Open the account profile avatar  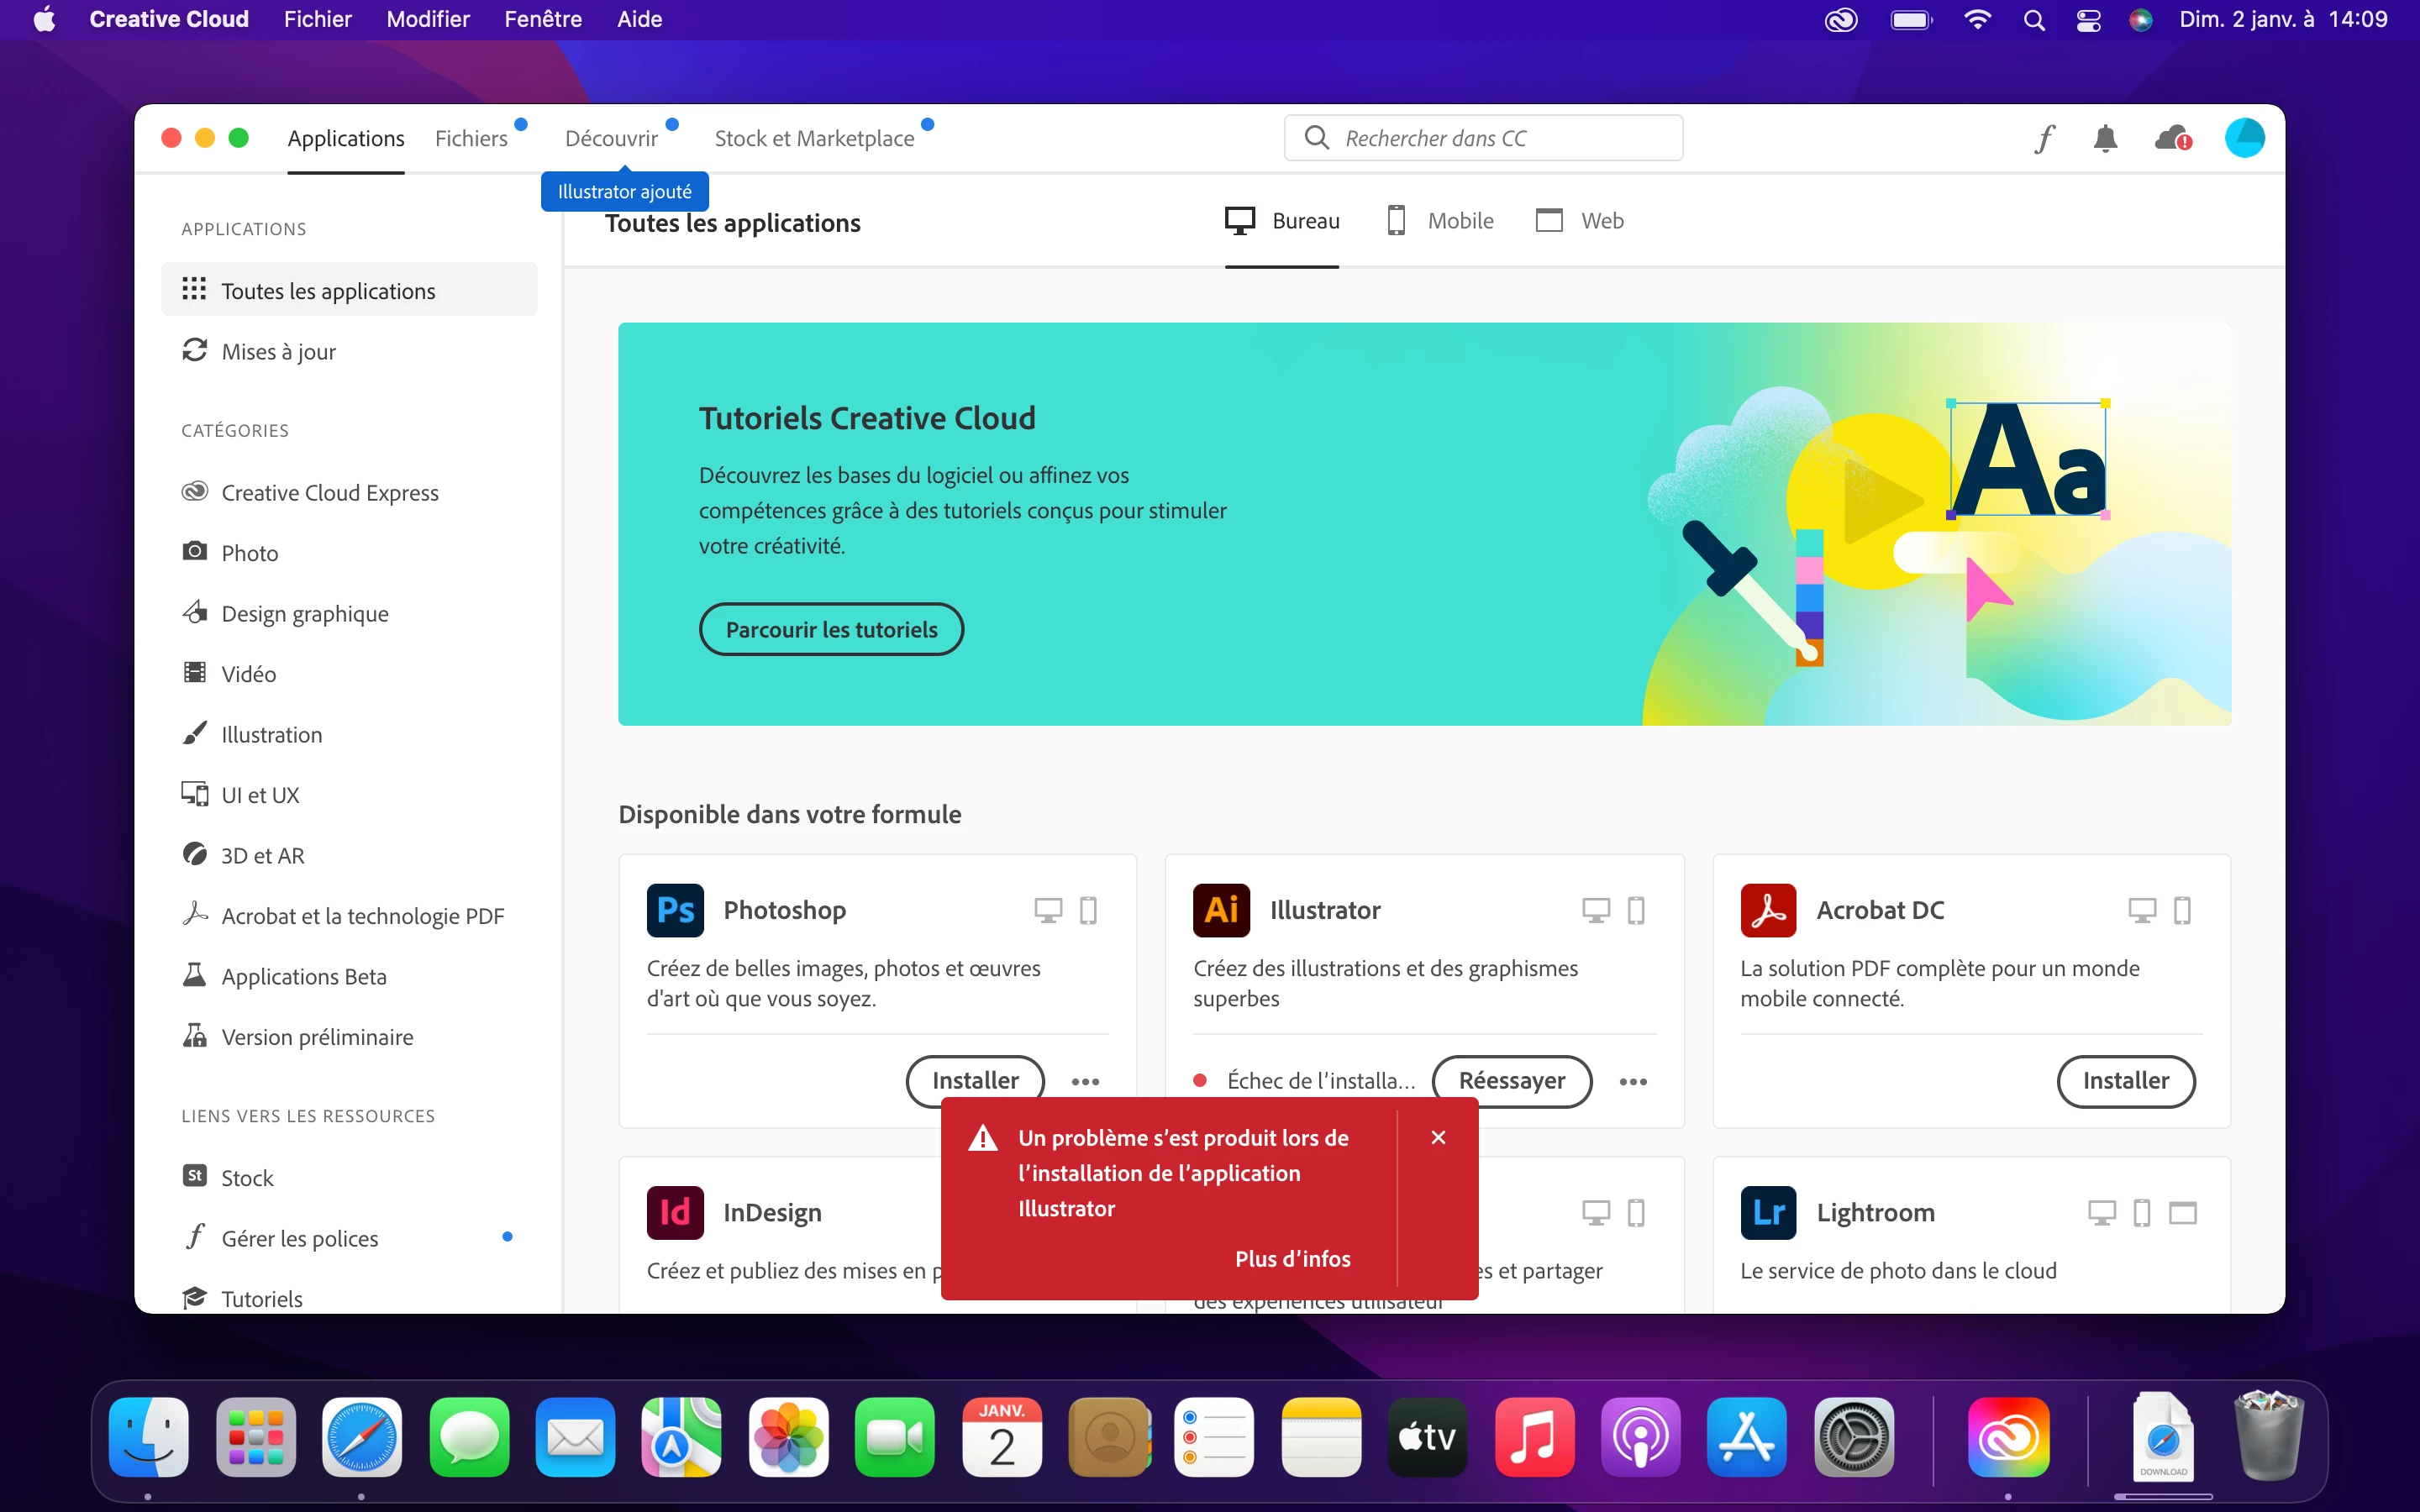pyautogui.click(x=2244, y=138)
